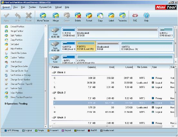
Task: Choose Extend Partition in the sidebar
Action: [17, 27]
